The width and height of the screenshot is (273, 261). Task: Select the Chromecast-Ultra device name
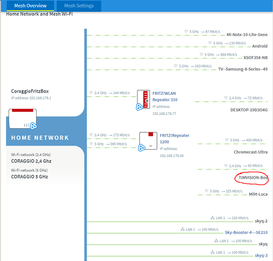250,152
